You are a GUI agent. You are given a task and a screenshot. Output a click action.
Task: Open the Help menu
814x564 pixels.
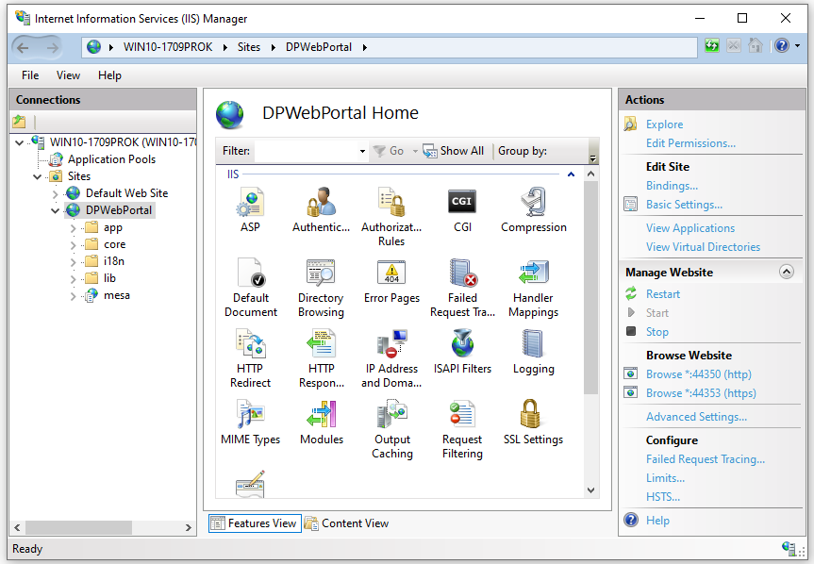pyautogui.click(x=109, y=75)
